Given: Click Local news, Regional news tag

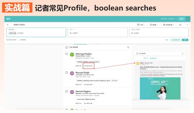Looking at the screenshot, I should click(86, 99).
